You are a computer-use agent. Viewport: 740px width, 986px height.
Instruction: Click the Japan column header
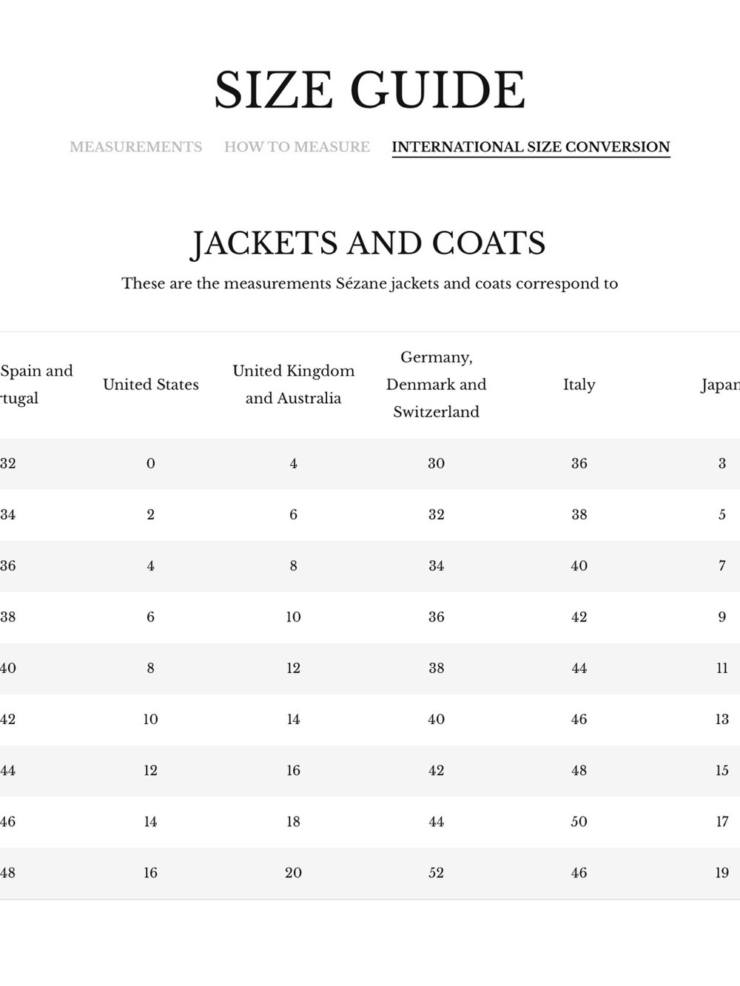tap(721, 385)
